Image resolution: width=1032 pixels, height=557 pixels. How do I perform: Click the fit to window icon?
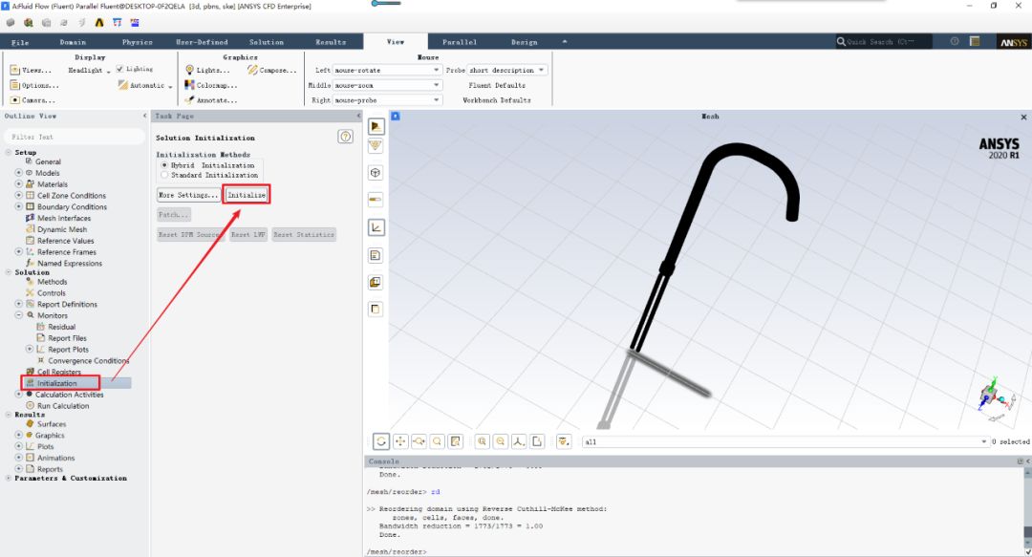(x=537, y=441)
